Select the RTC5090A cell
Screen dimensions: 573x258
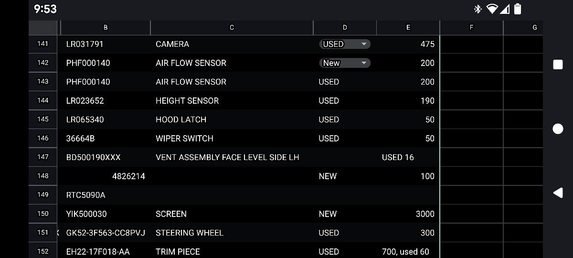pos(105,195)
